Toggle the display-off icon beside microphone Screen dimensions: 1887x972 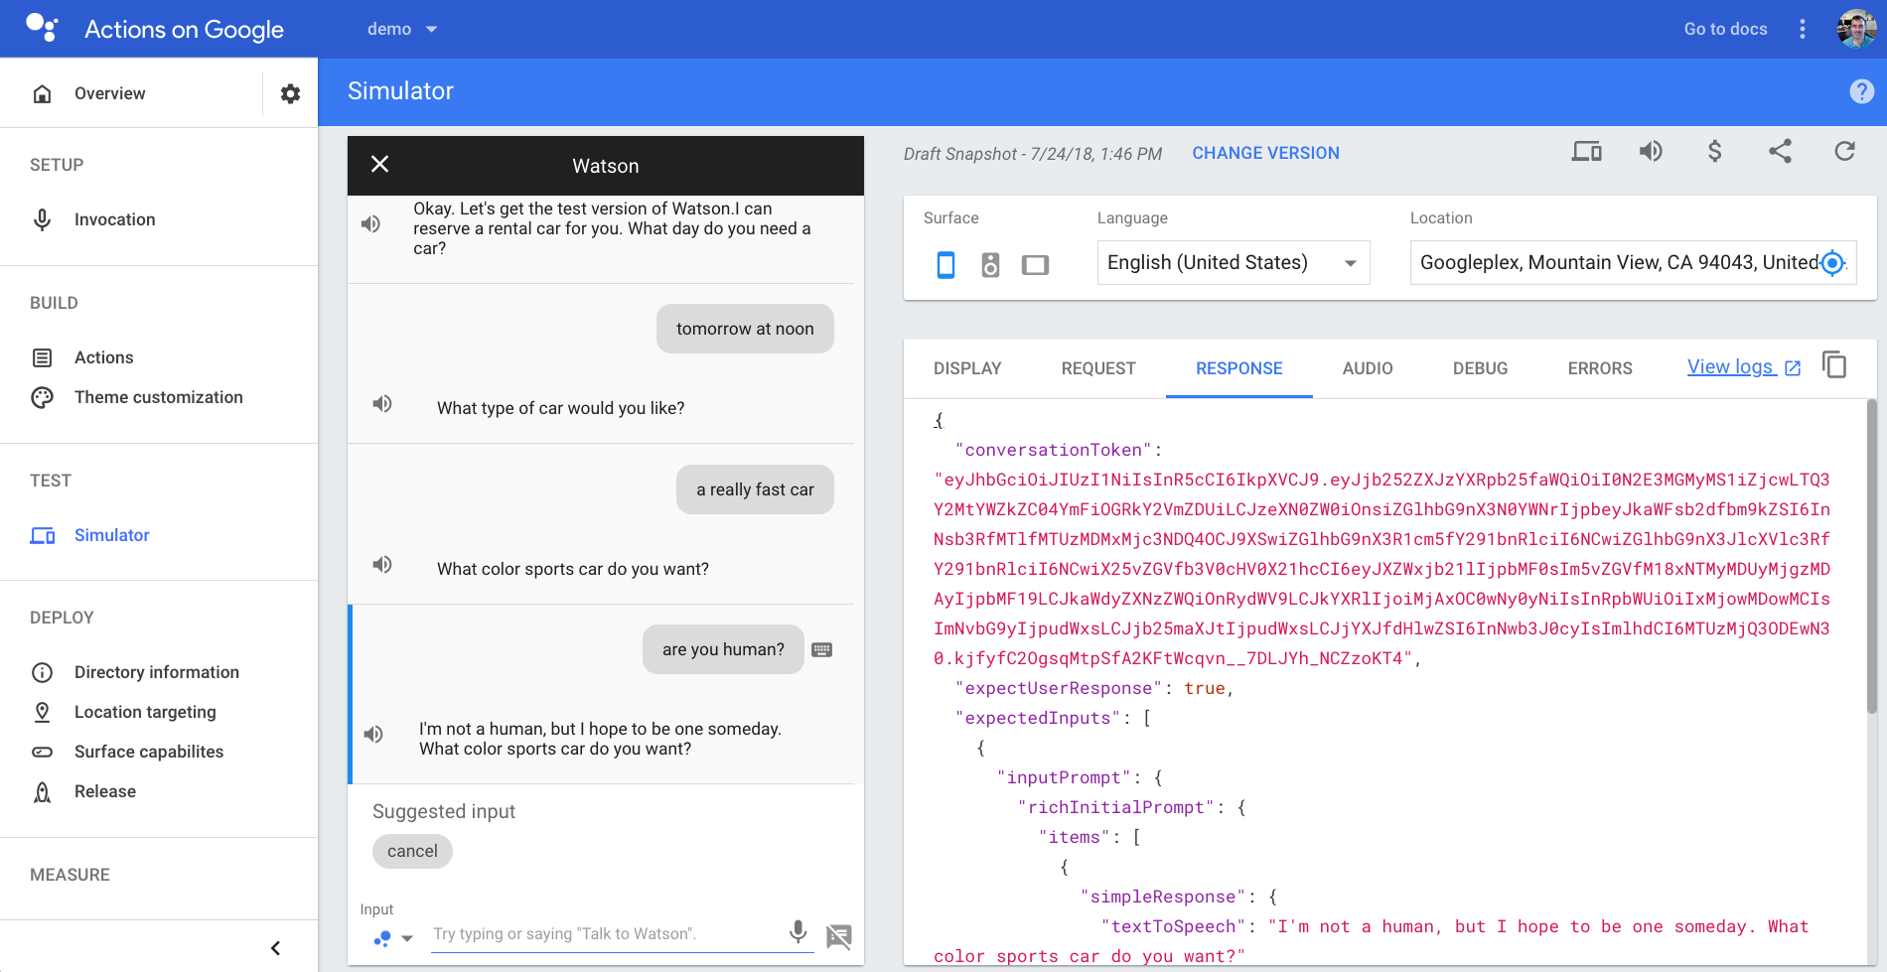[839, 936]
